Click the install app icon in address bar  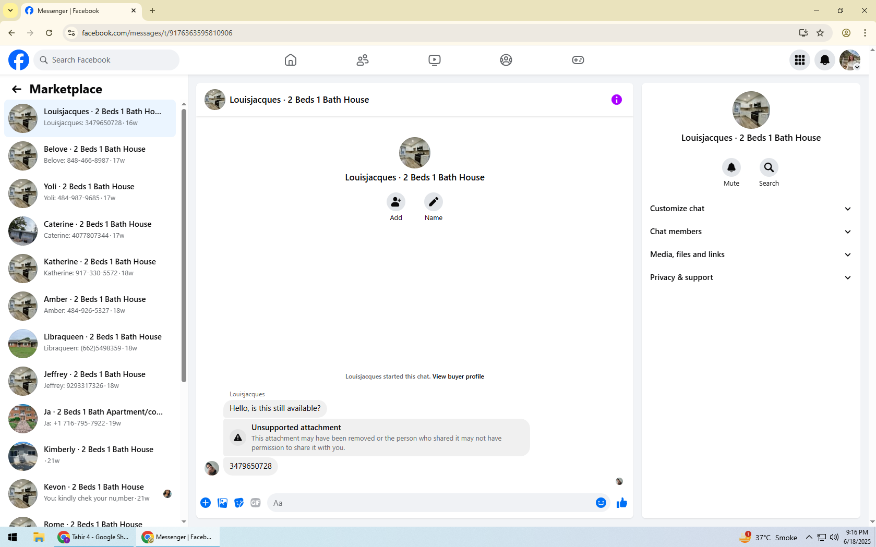[803, 33]
